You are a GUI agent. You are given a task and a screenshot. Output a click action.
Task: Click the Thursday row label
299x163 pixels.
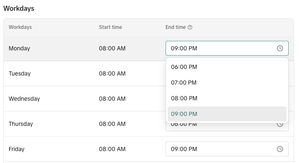pyautogui.click(x=21, y=124)
